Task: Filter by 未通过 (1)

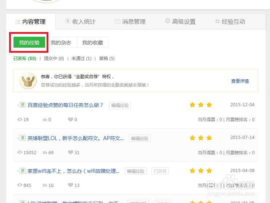Action: click(82, 59)
